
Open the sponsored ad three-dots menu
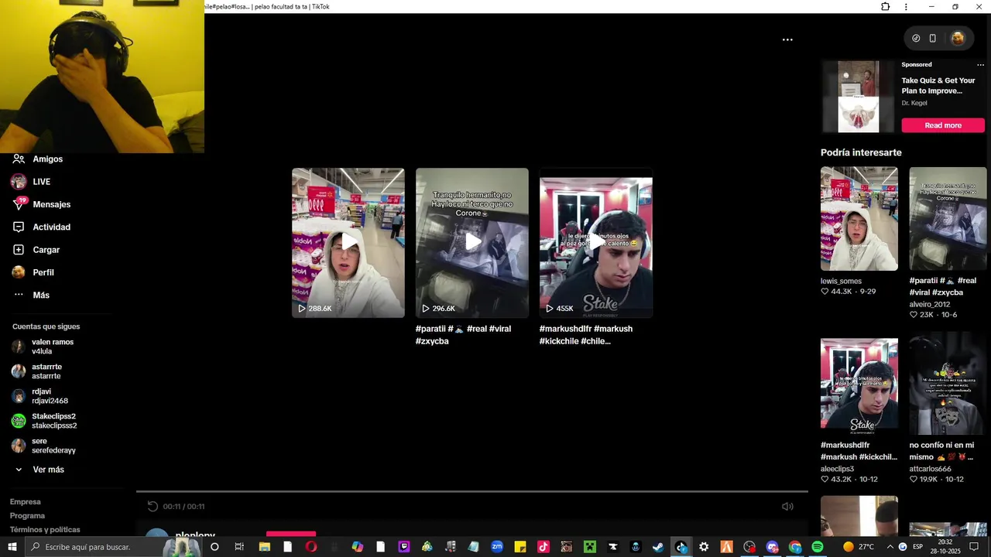tap(980, 65)
